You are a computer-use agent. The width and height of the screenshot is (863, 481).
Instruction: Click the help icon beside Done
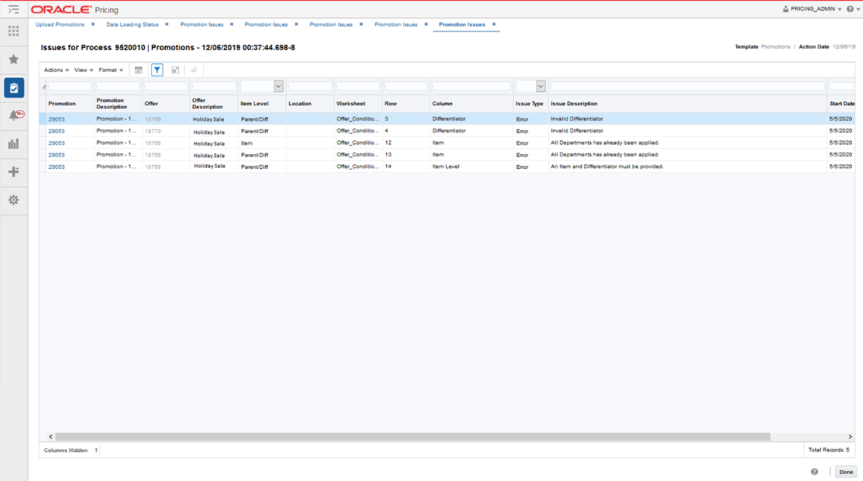815,472
